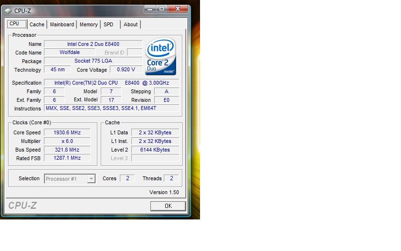Click the Threads value 2
Screen dimensions: 401x251
pos(171,178)
